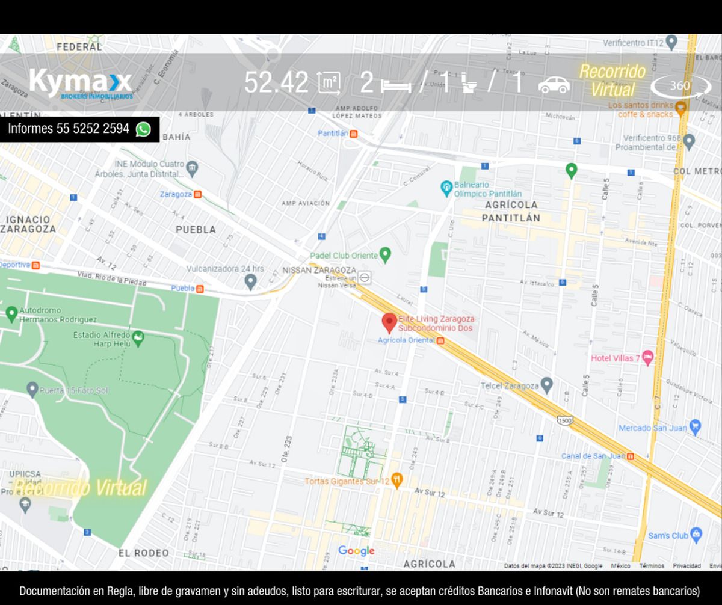This screenshot has width=722, height=605.
Task: Open the Términos link on the map footer
Action: (x=652, y=566)
